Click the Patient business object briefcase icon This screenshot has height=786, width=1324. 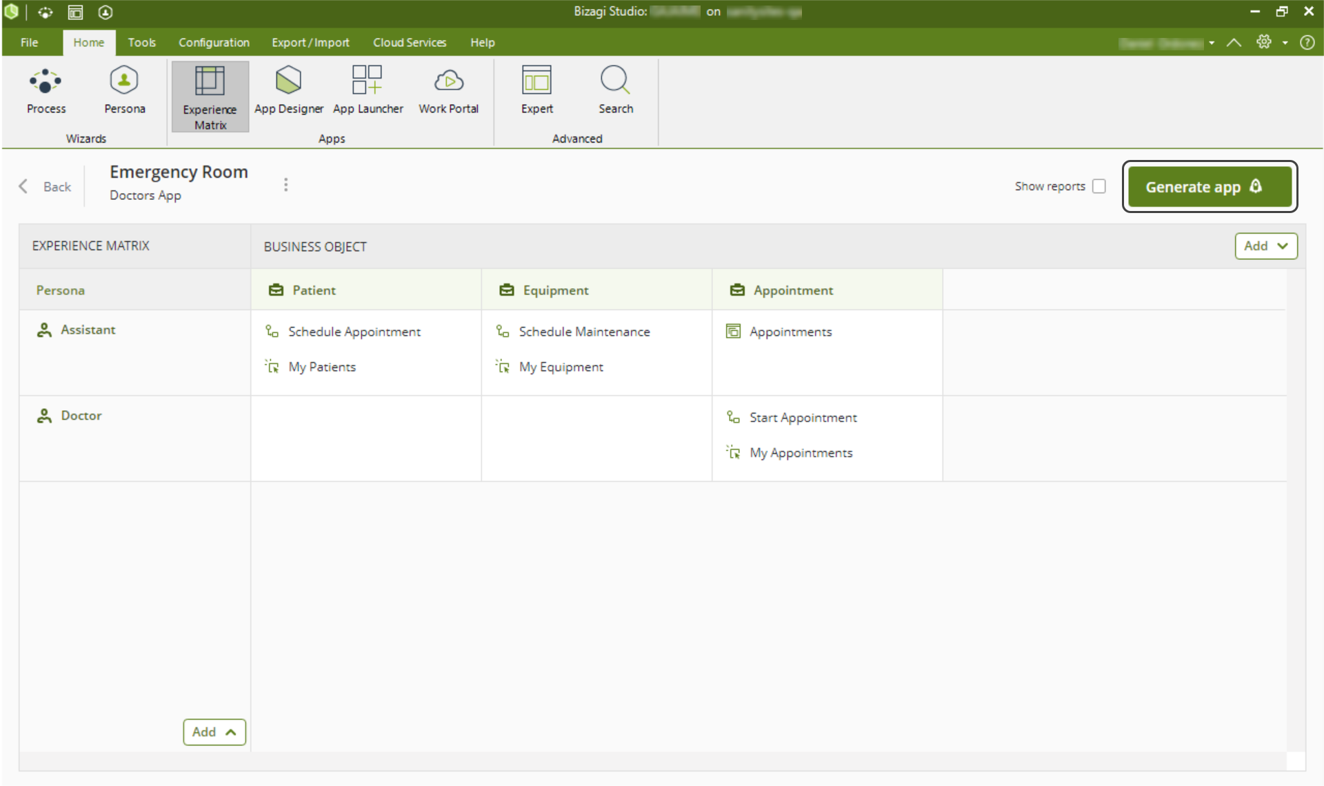coord(276,290)
